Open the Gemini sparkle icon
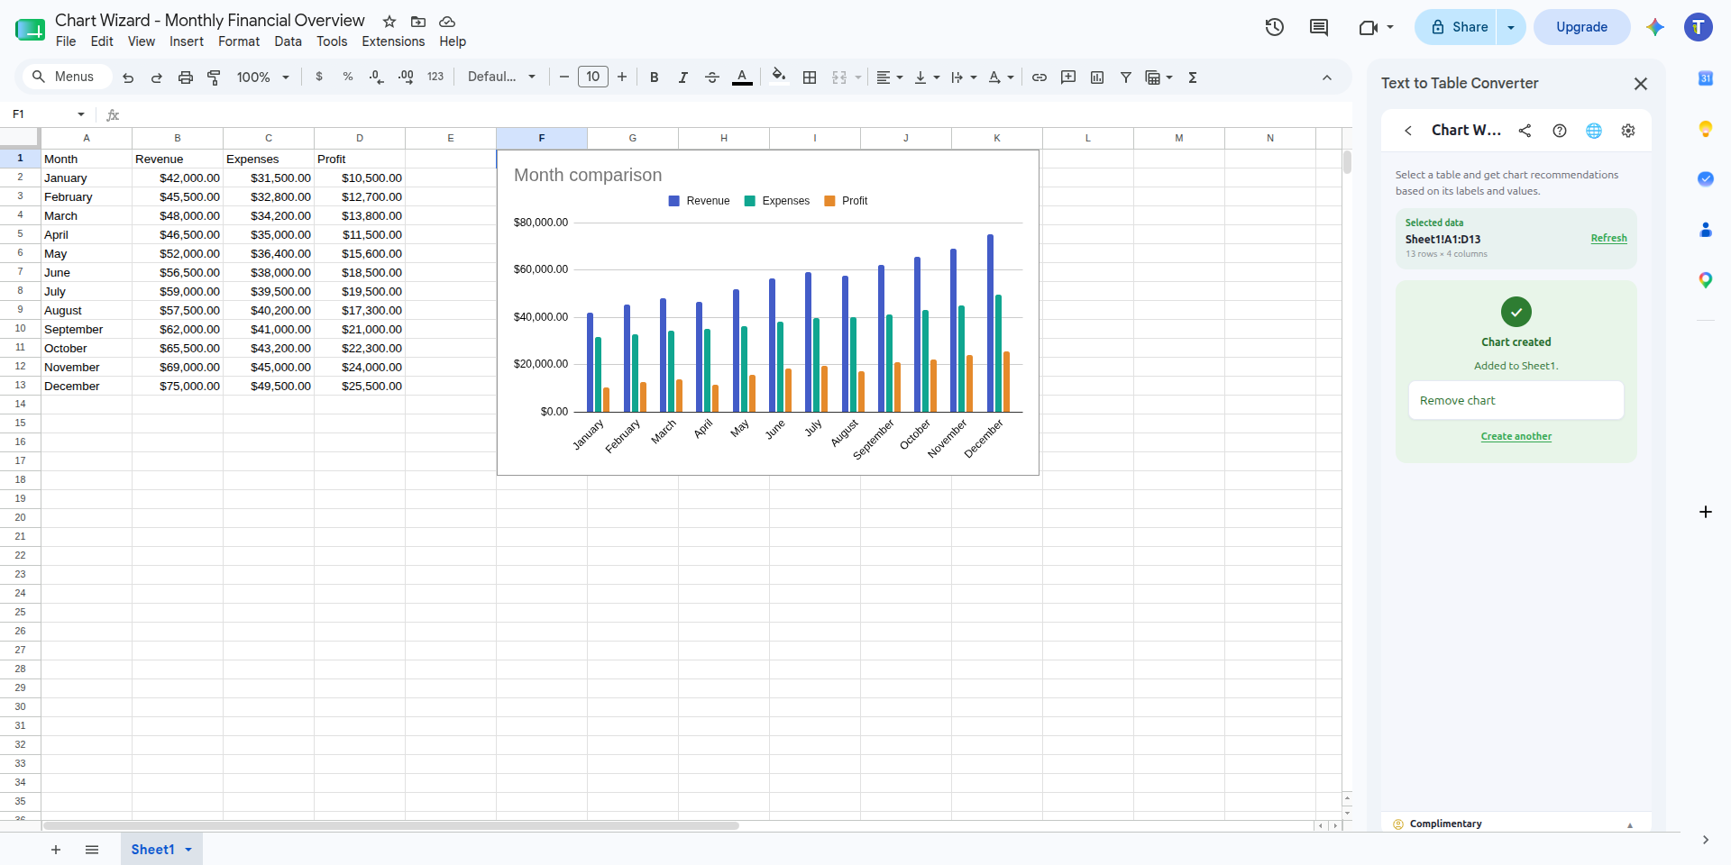Screen dimensions: 1731x865 (x=1655, y=27)
